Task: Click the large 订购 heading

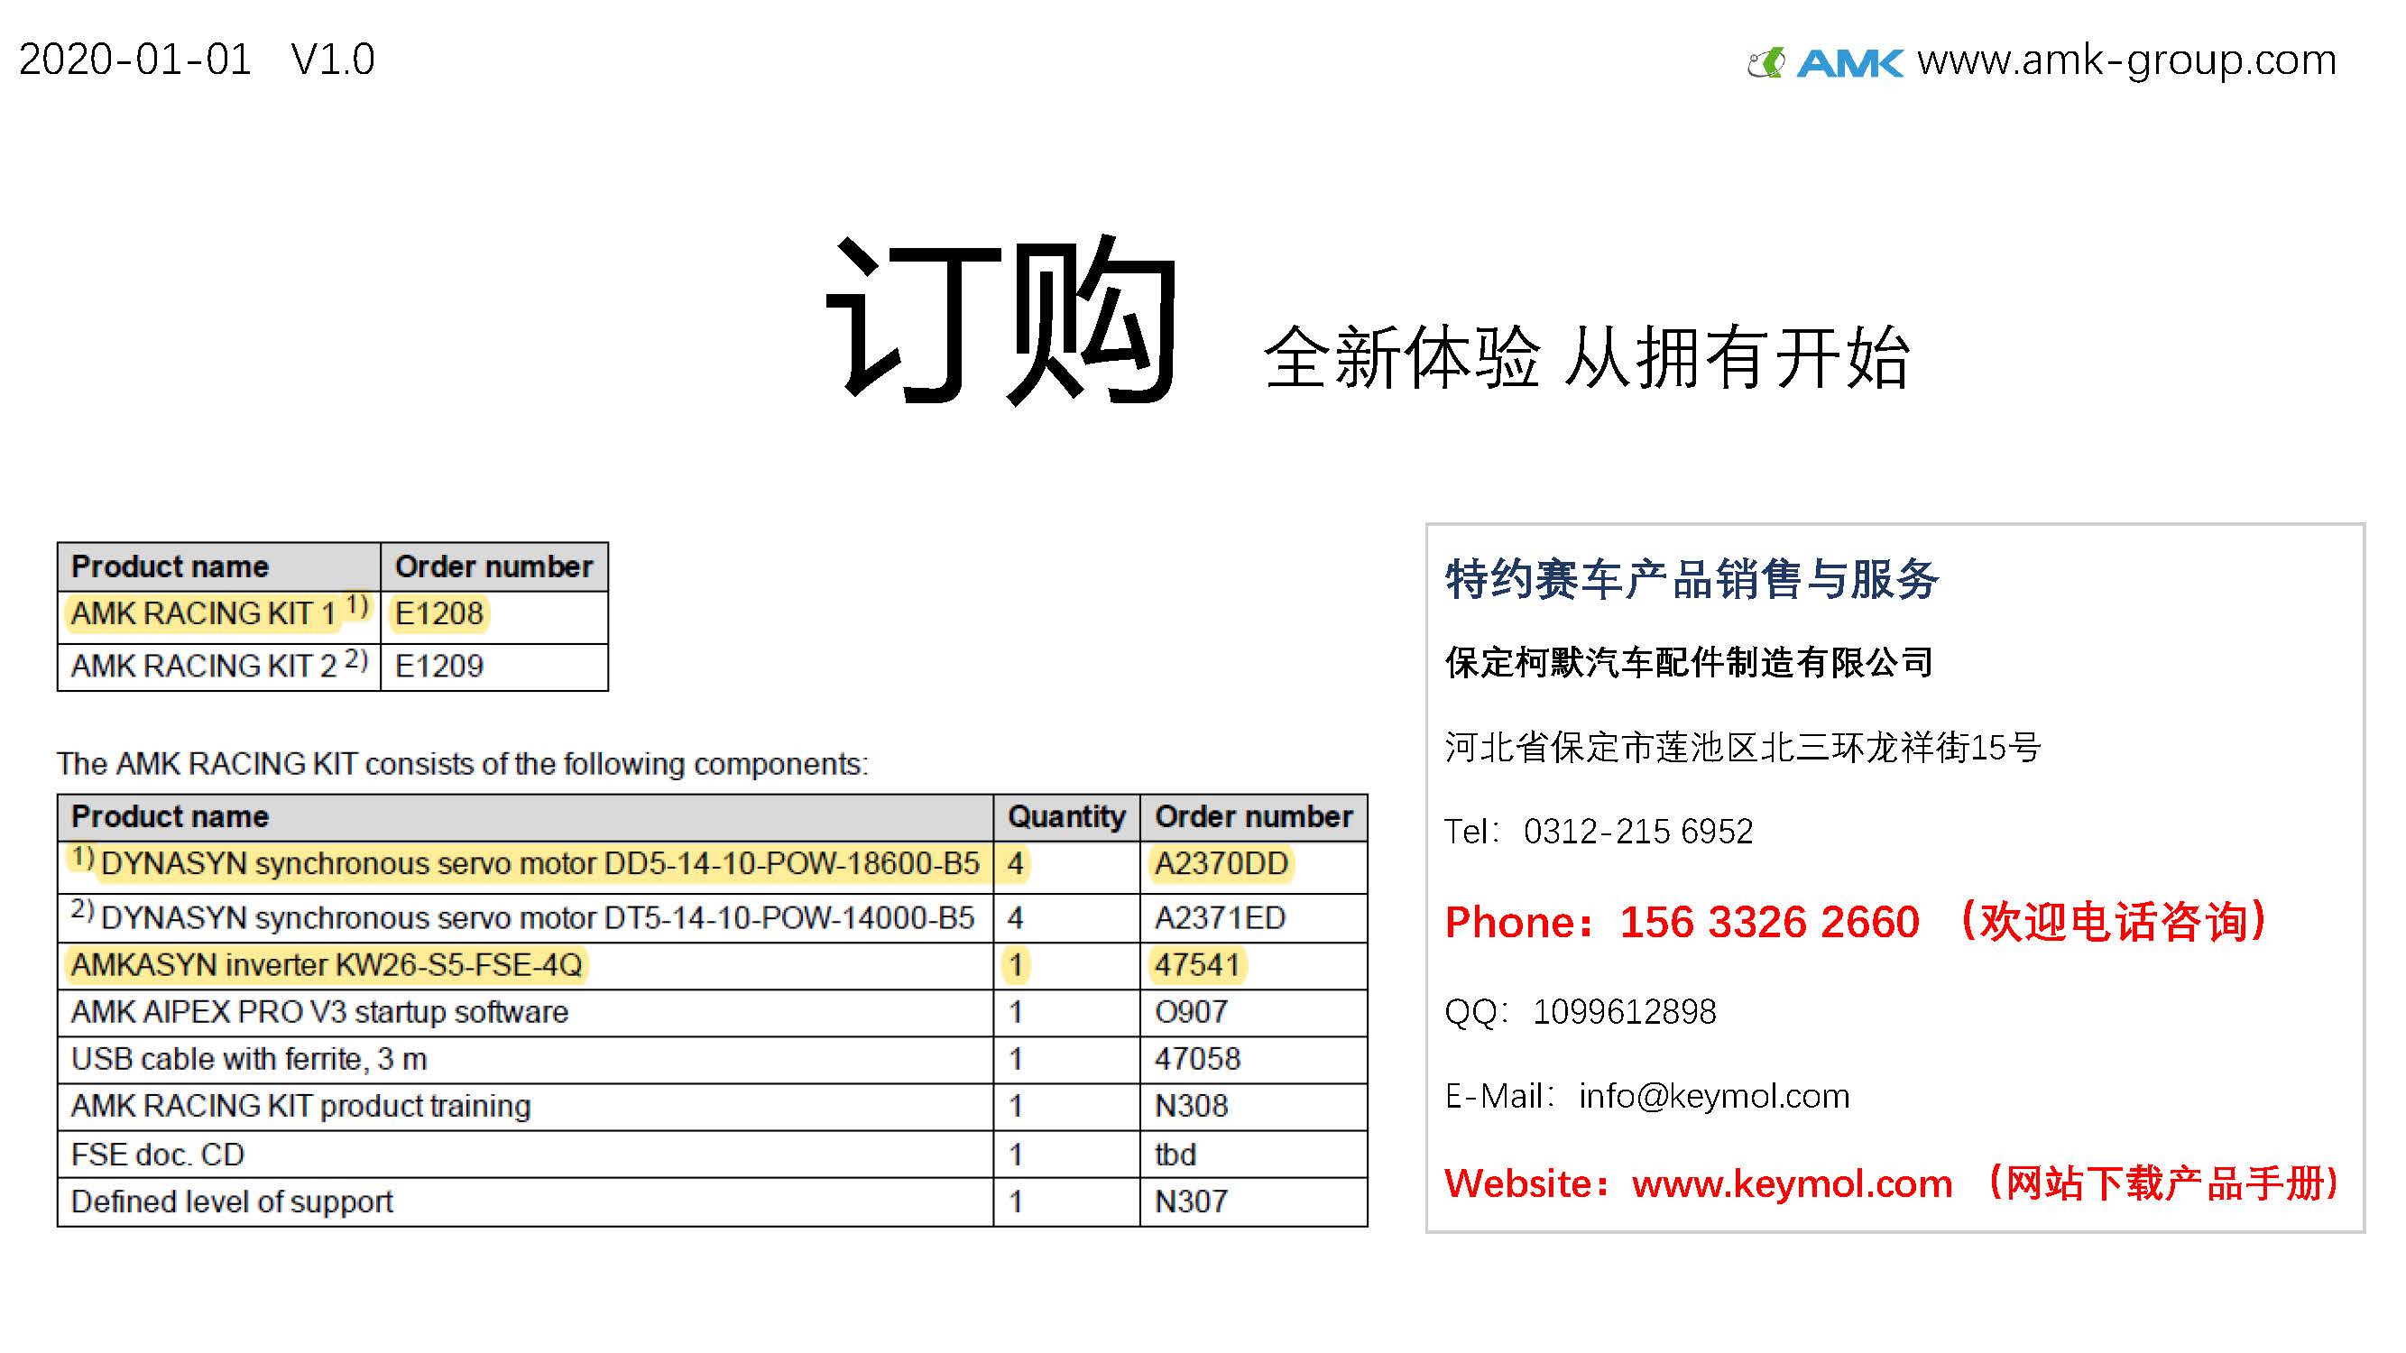Action: [x=1001, y=319]
